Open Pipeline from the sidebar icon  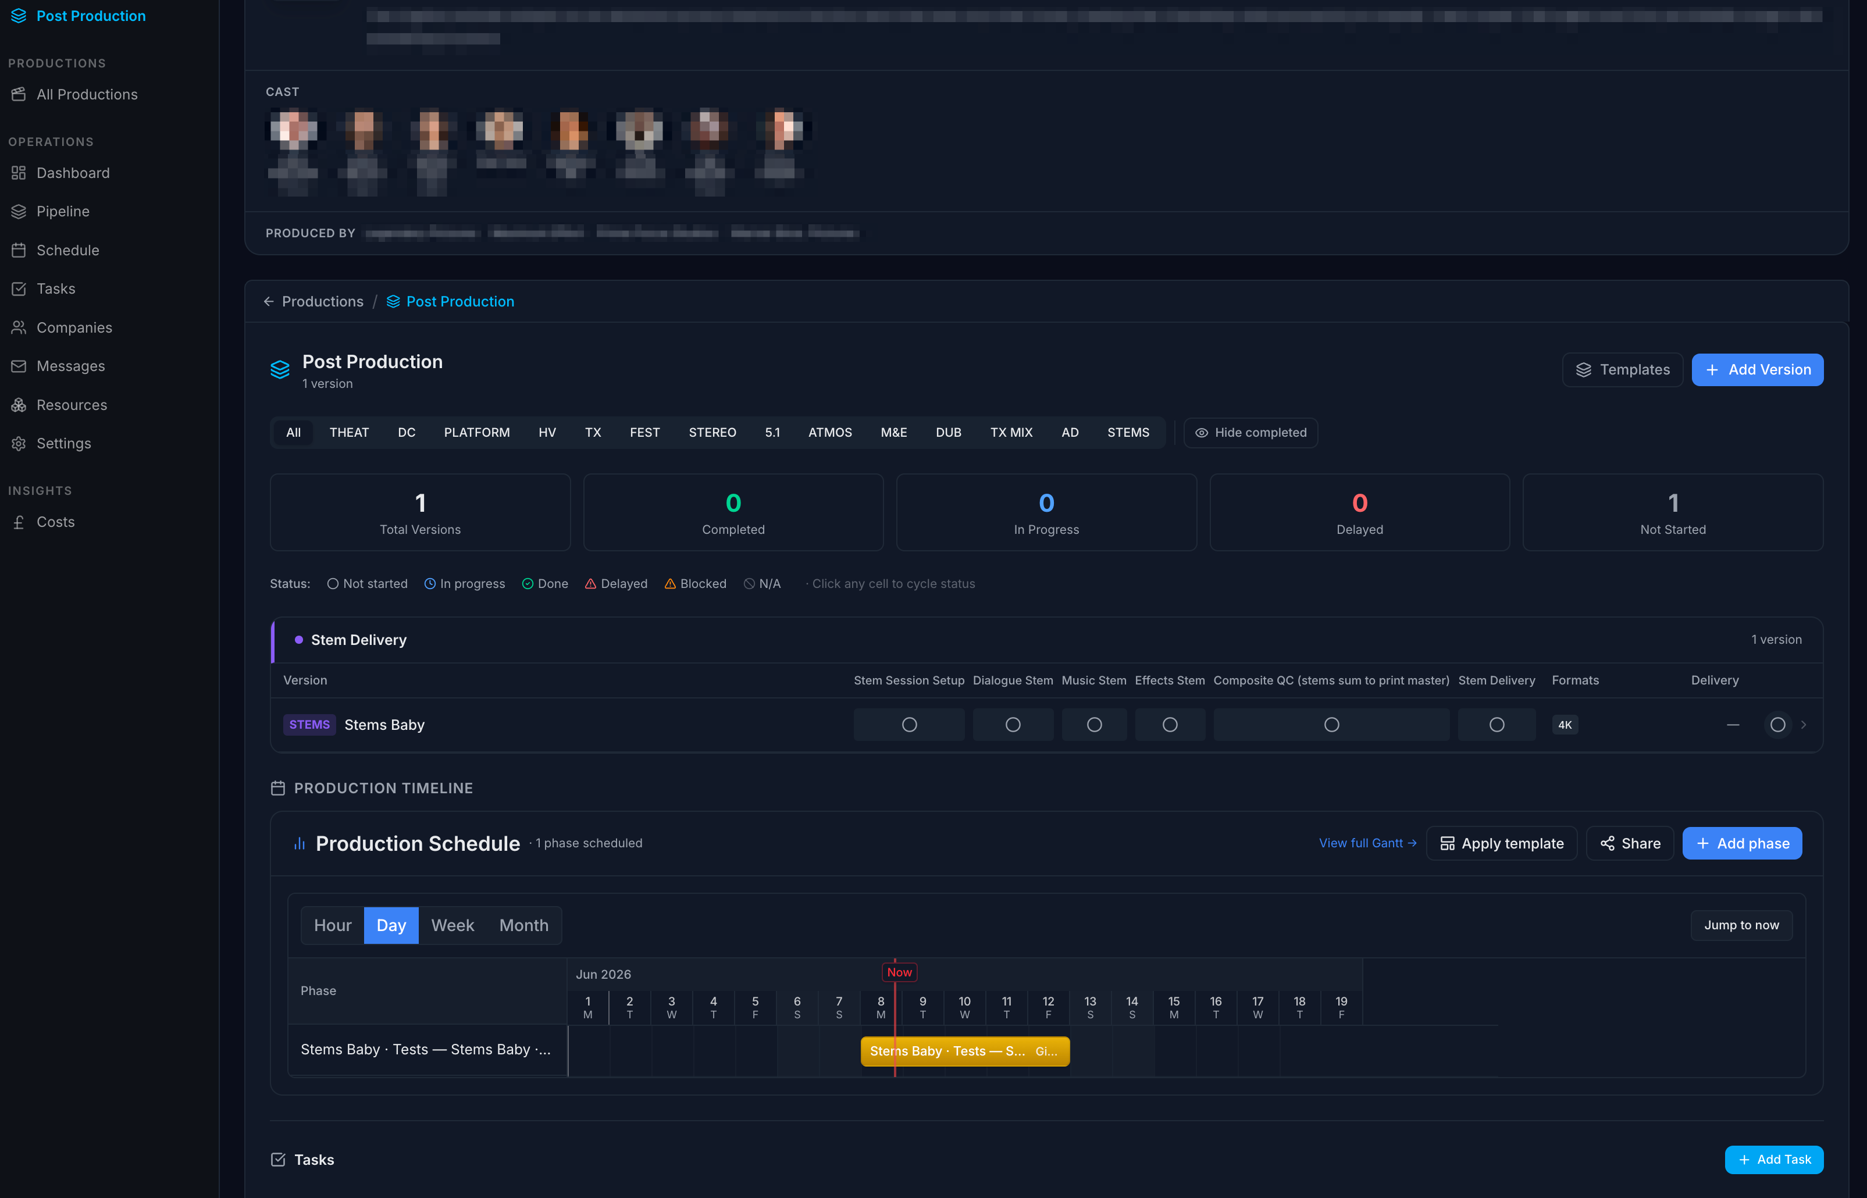tap(19, 212)
